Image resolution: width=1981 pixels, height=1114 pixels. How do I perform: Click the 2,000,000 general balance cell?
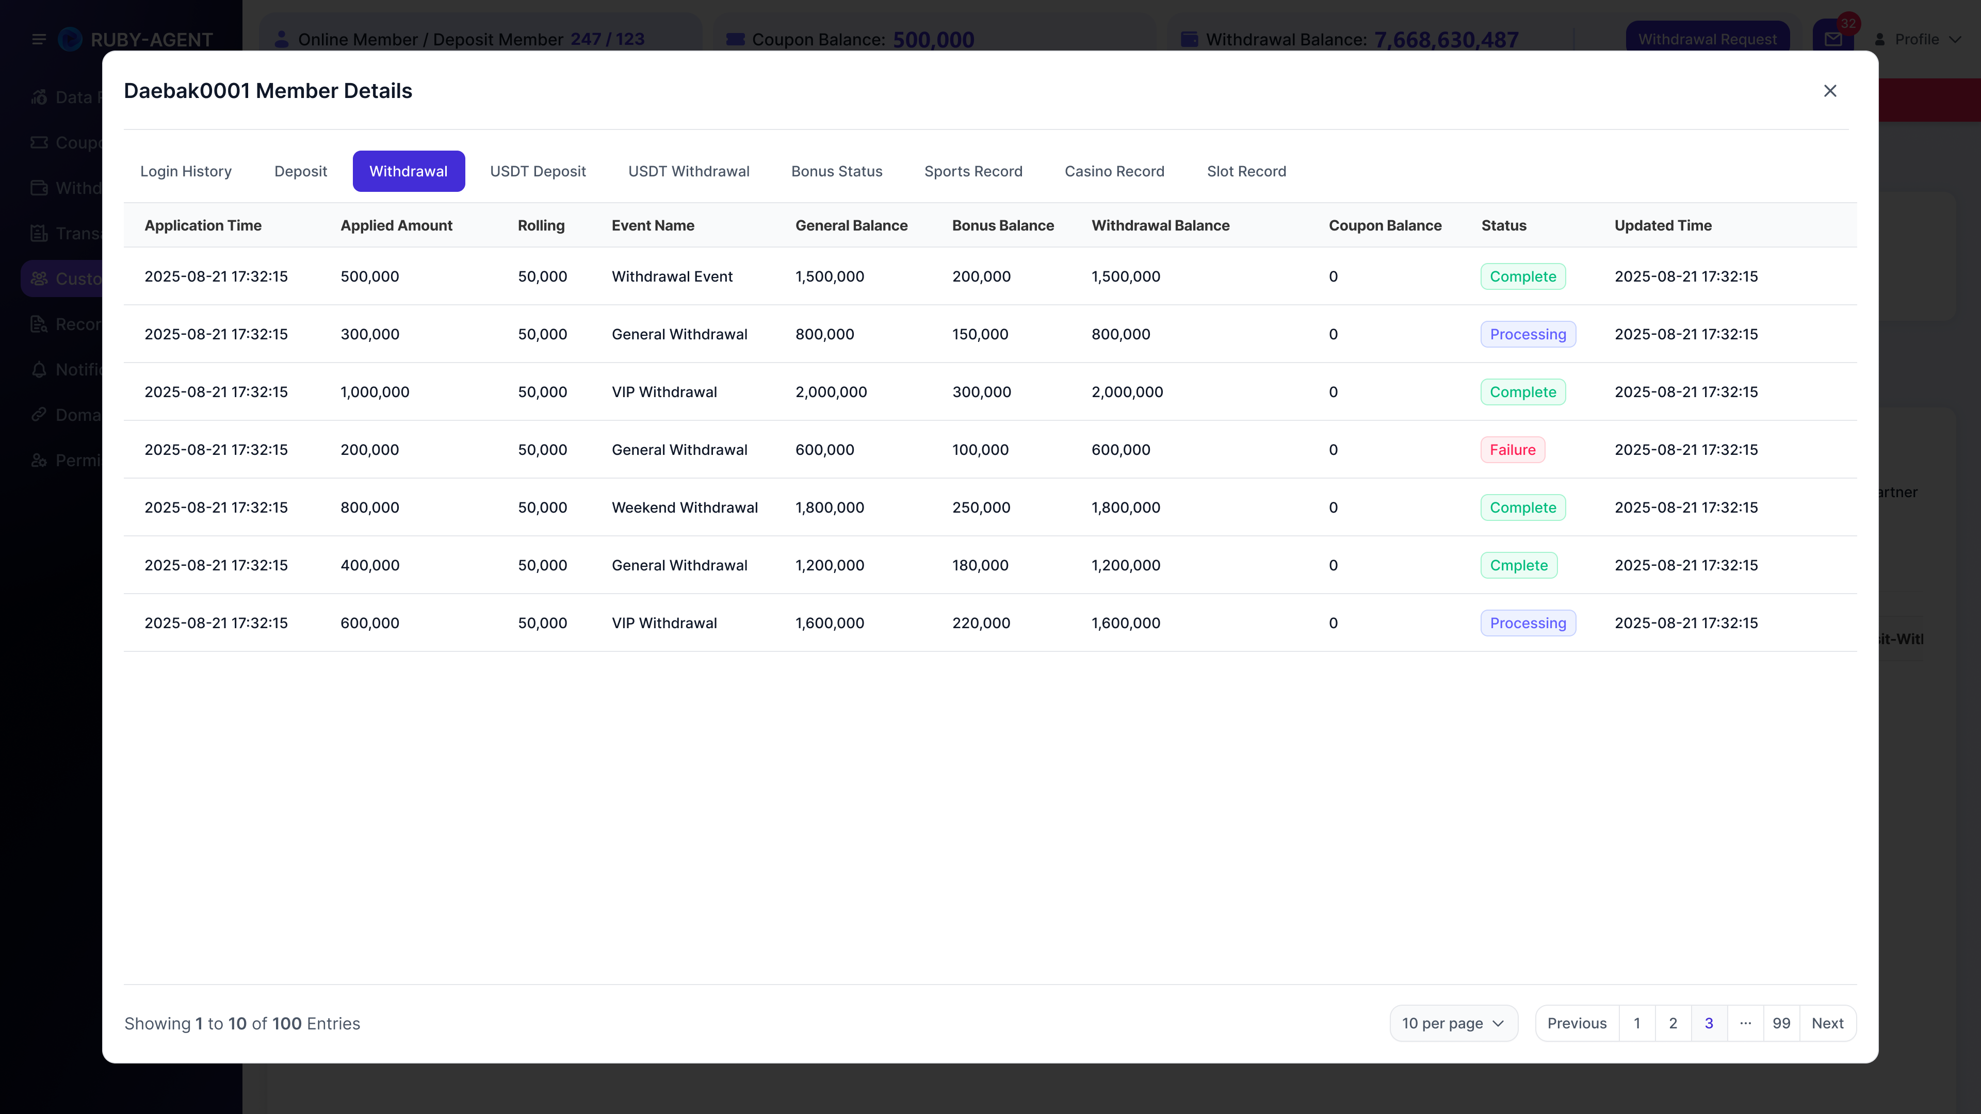[831, 392]
